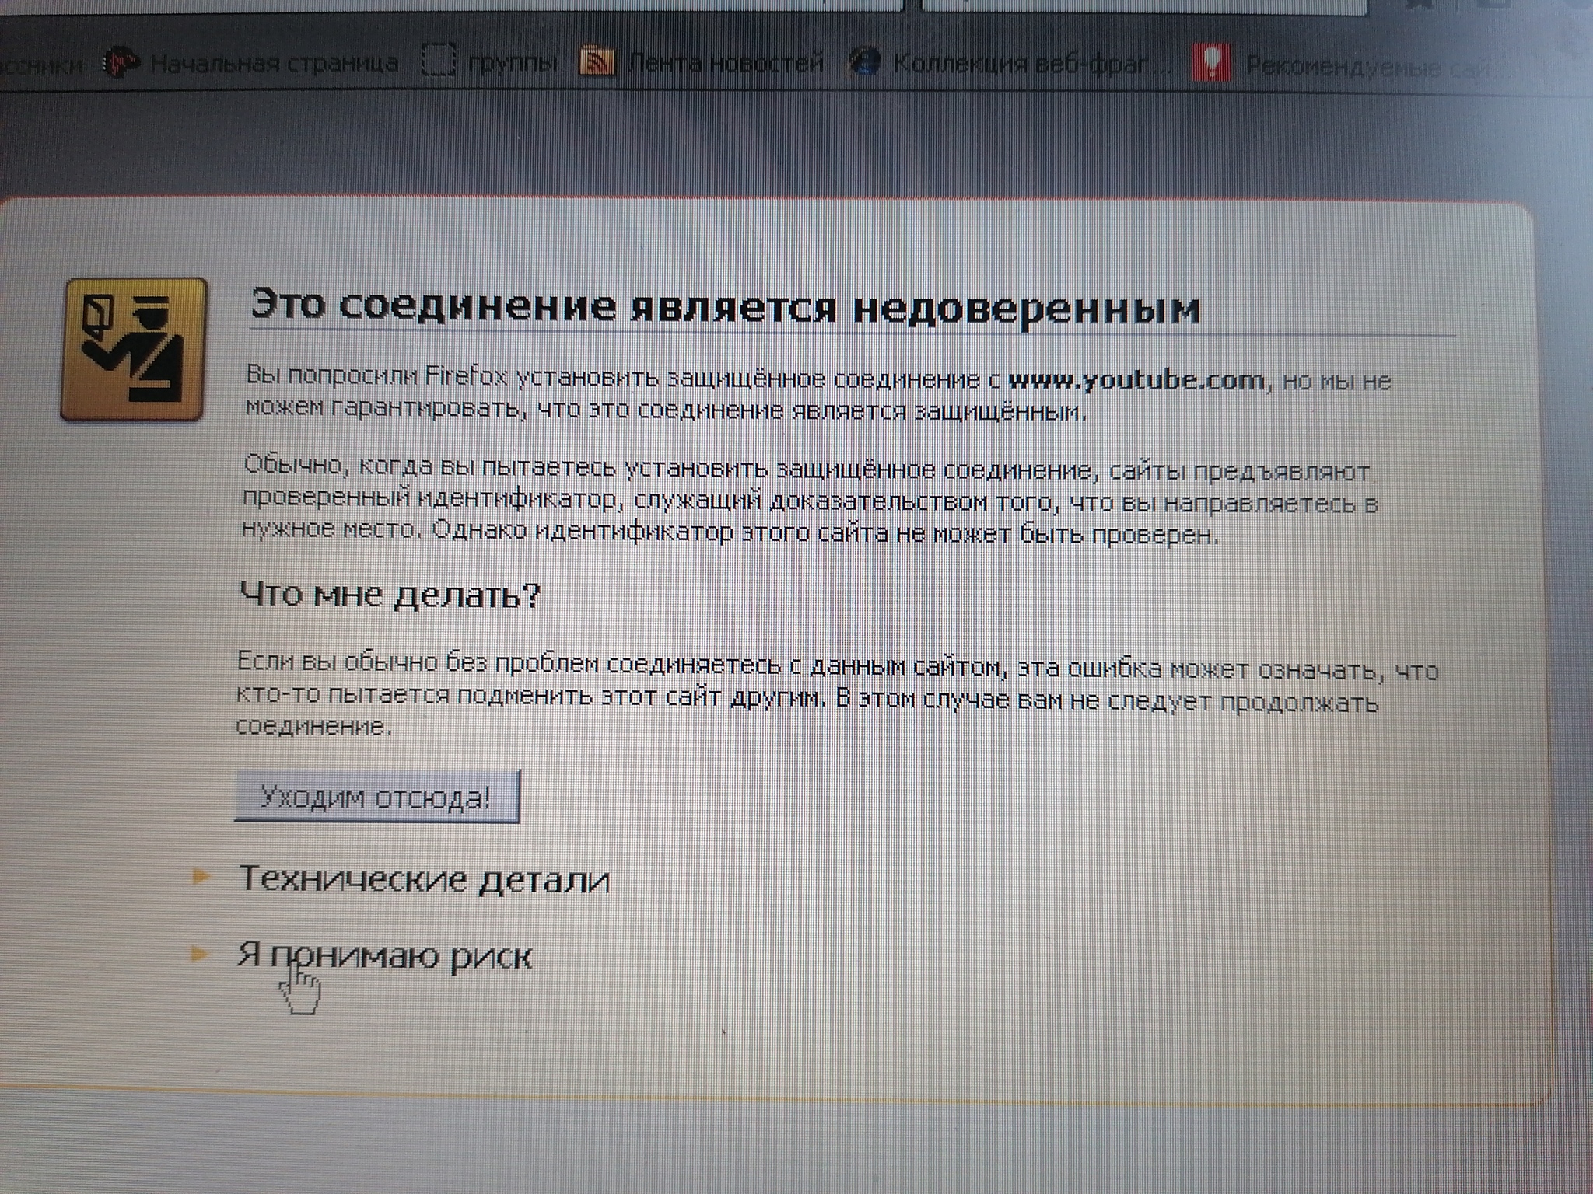Viewport: 1593px width, 1194px height.
Task: Click the orange arrow beside Технические детали
Action: point(201,877)
